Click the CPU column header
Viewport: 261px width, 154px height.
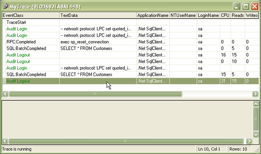point(225,15)
